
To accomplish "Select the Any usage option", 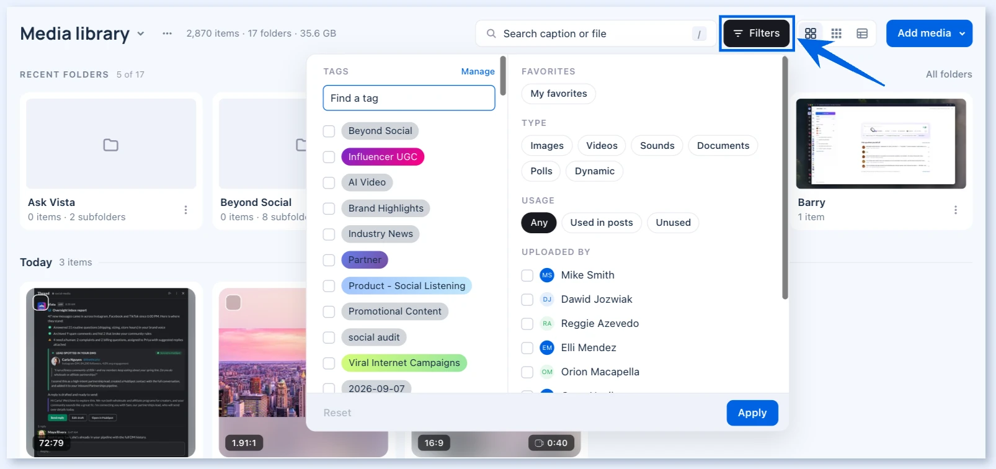I will pos(539,223).
